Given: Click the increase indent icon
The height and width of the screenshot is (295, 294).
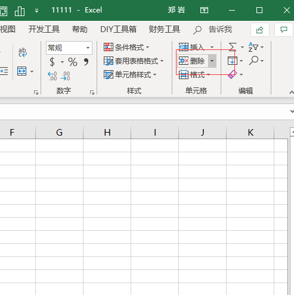Looking at the screenshot, I should [x=4, y=71].
